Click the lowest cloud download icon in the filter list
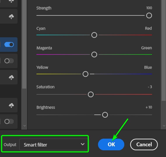The width and height of the screenshot is (166, 157). pos(11,105)
